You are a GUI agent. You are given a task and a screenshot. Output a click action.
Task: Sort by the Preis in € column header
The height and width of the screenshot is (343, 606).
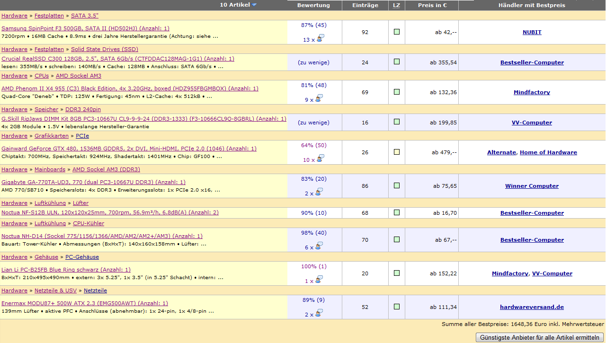[x=431, y=5]
